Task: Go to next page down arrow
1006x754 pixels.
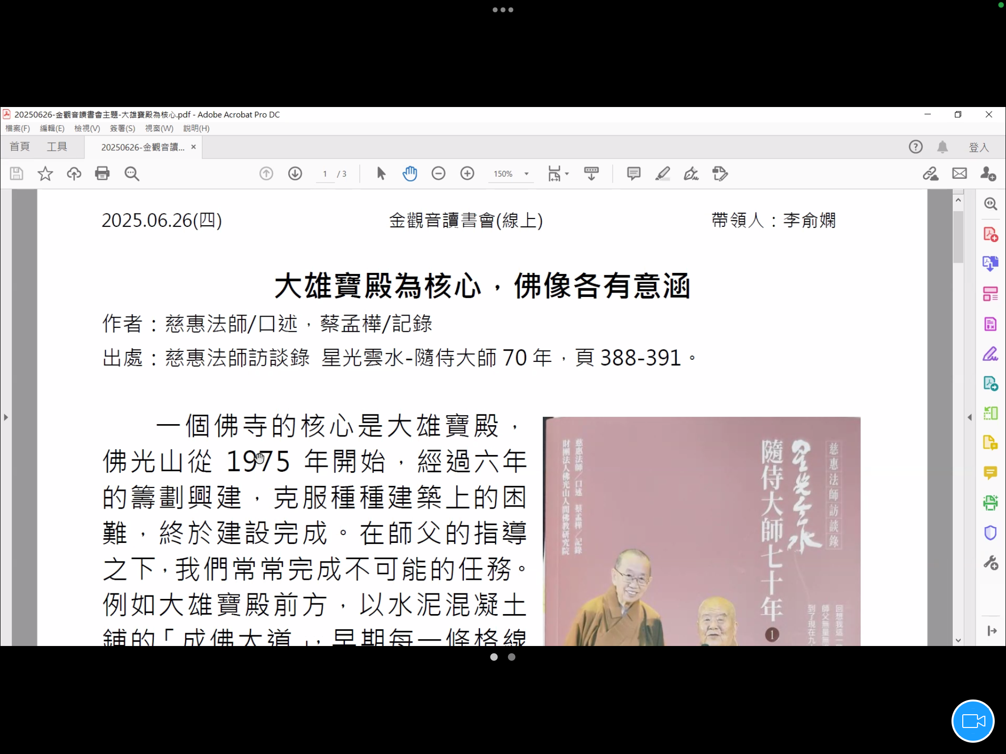Action: tap(295, 174)
